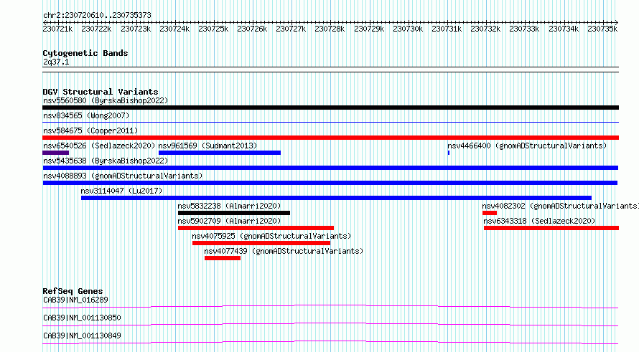Open the CAB39|NM_001130849 gene label
Viewport: 639px width, 352px height.
(82, 336)
